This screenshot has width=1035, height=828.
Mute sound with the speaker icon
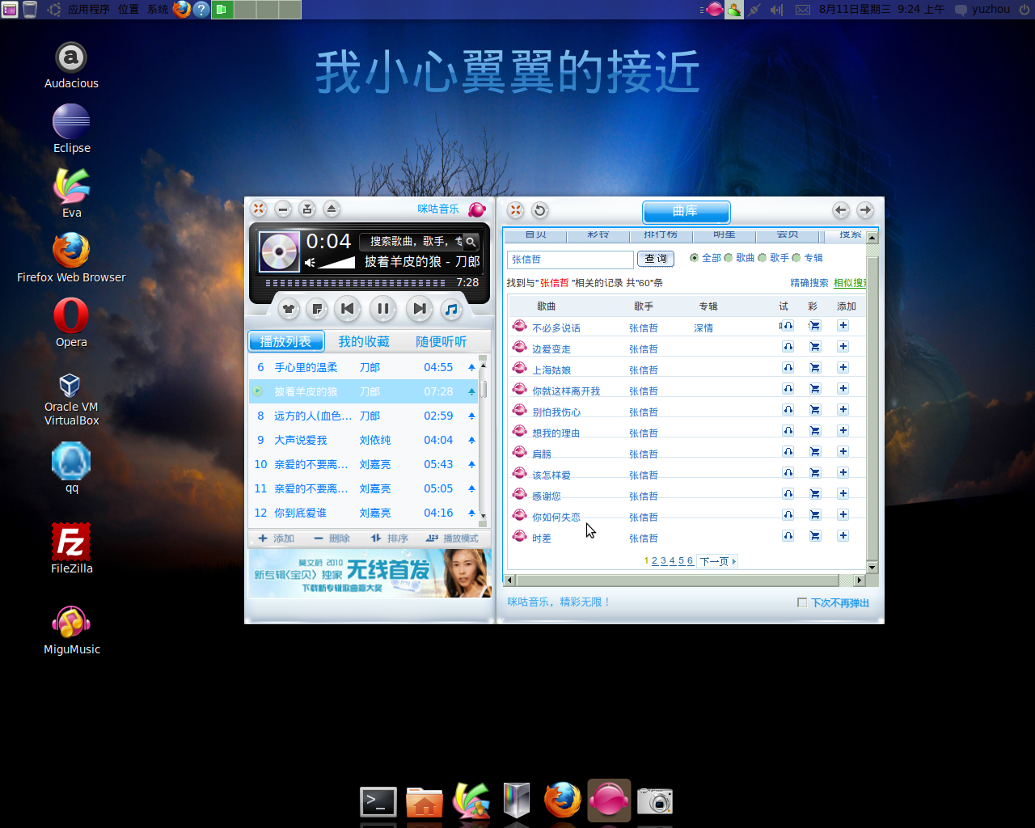point(310,262)
